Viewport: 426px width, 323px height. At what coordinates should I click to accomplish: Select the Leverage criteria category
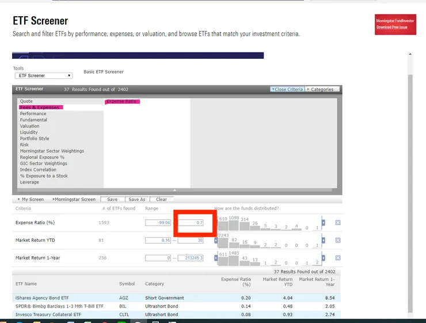click(29, 183)
